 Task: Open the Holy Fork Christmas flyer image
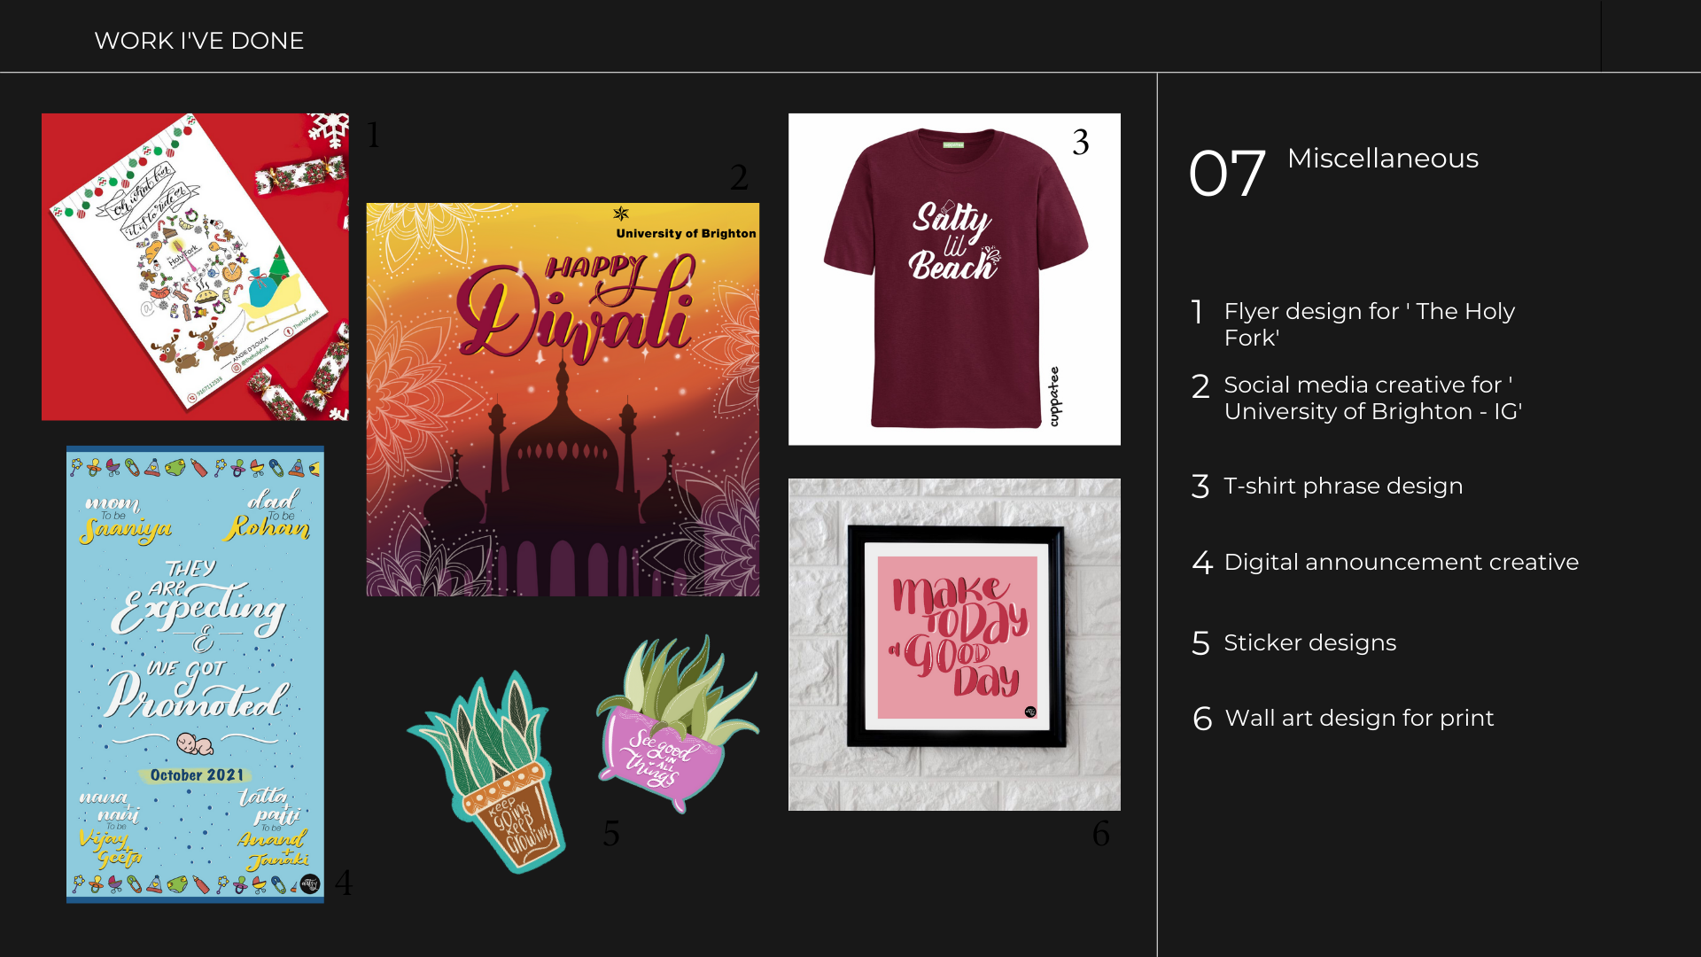pyautogui.click(x=195, y=267)
